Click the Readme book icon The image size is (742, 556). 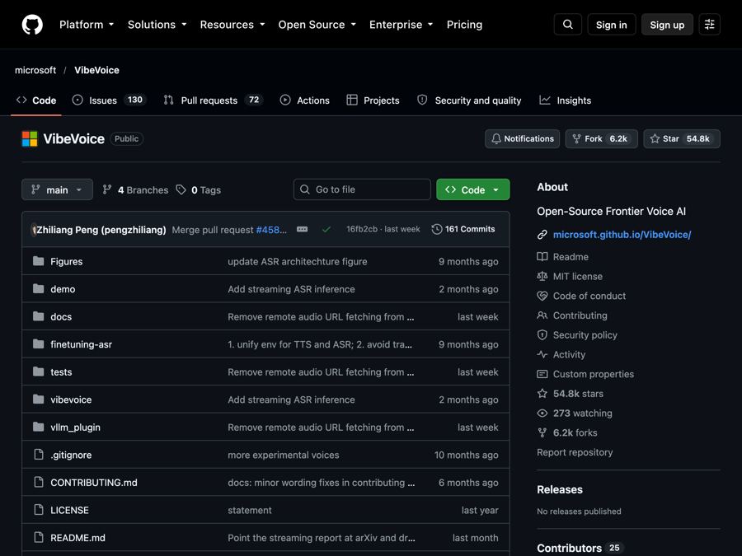click(542, 257)
